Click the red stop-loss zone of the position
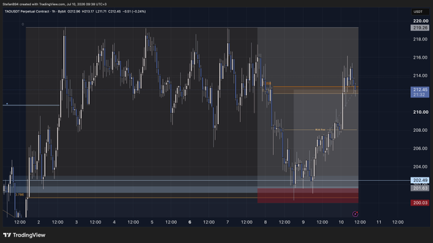The height and width of the screenshot is (243, 433). tap(308, 195)
